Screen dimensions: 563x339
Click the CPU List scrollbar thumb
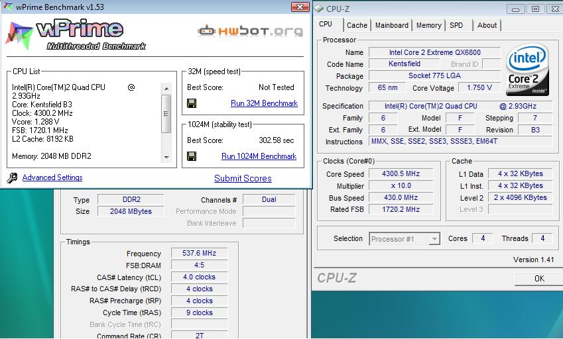click(166, 114)
